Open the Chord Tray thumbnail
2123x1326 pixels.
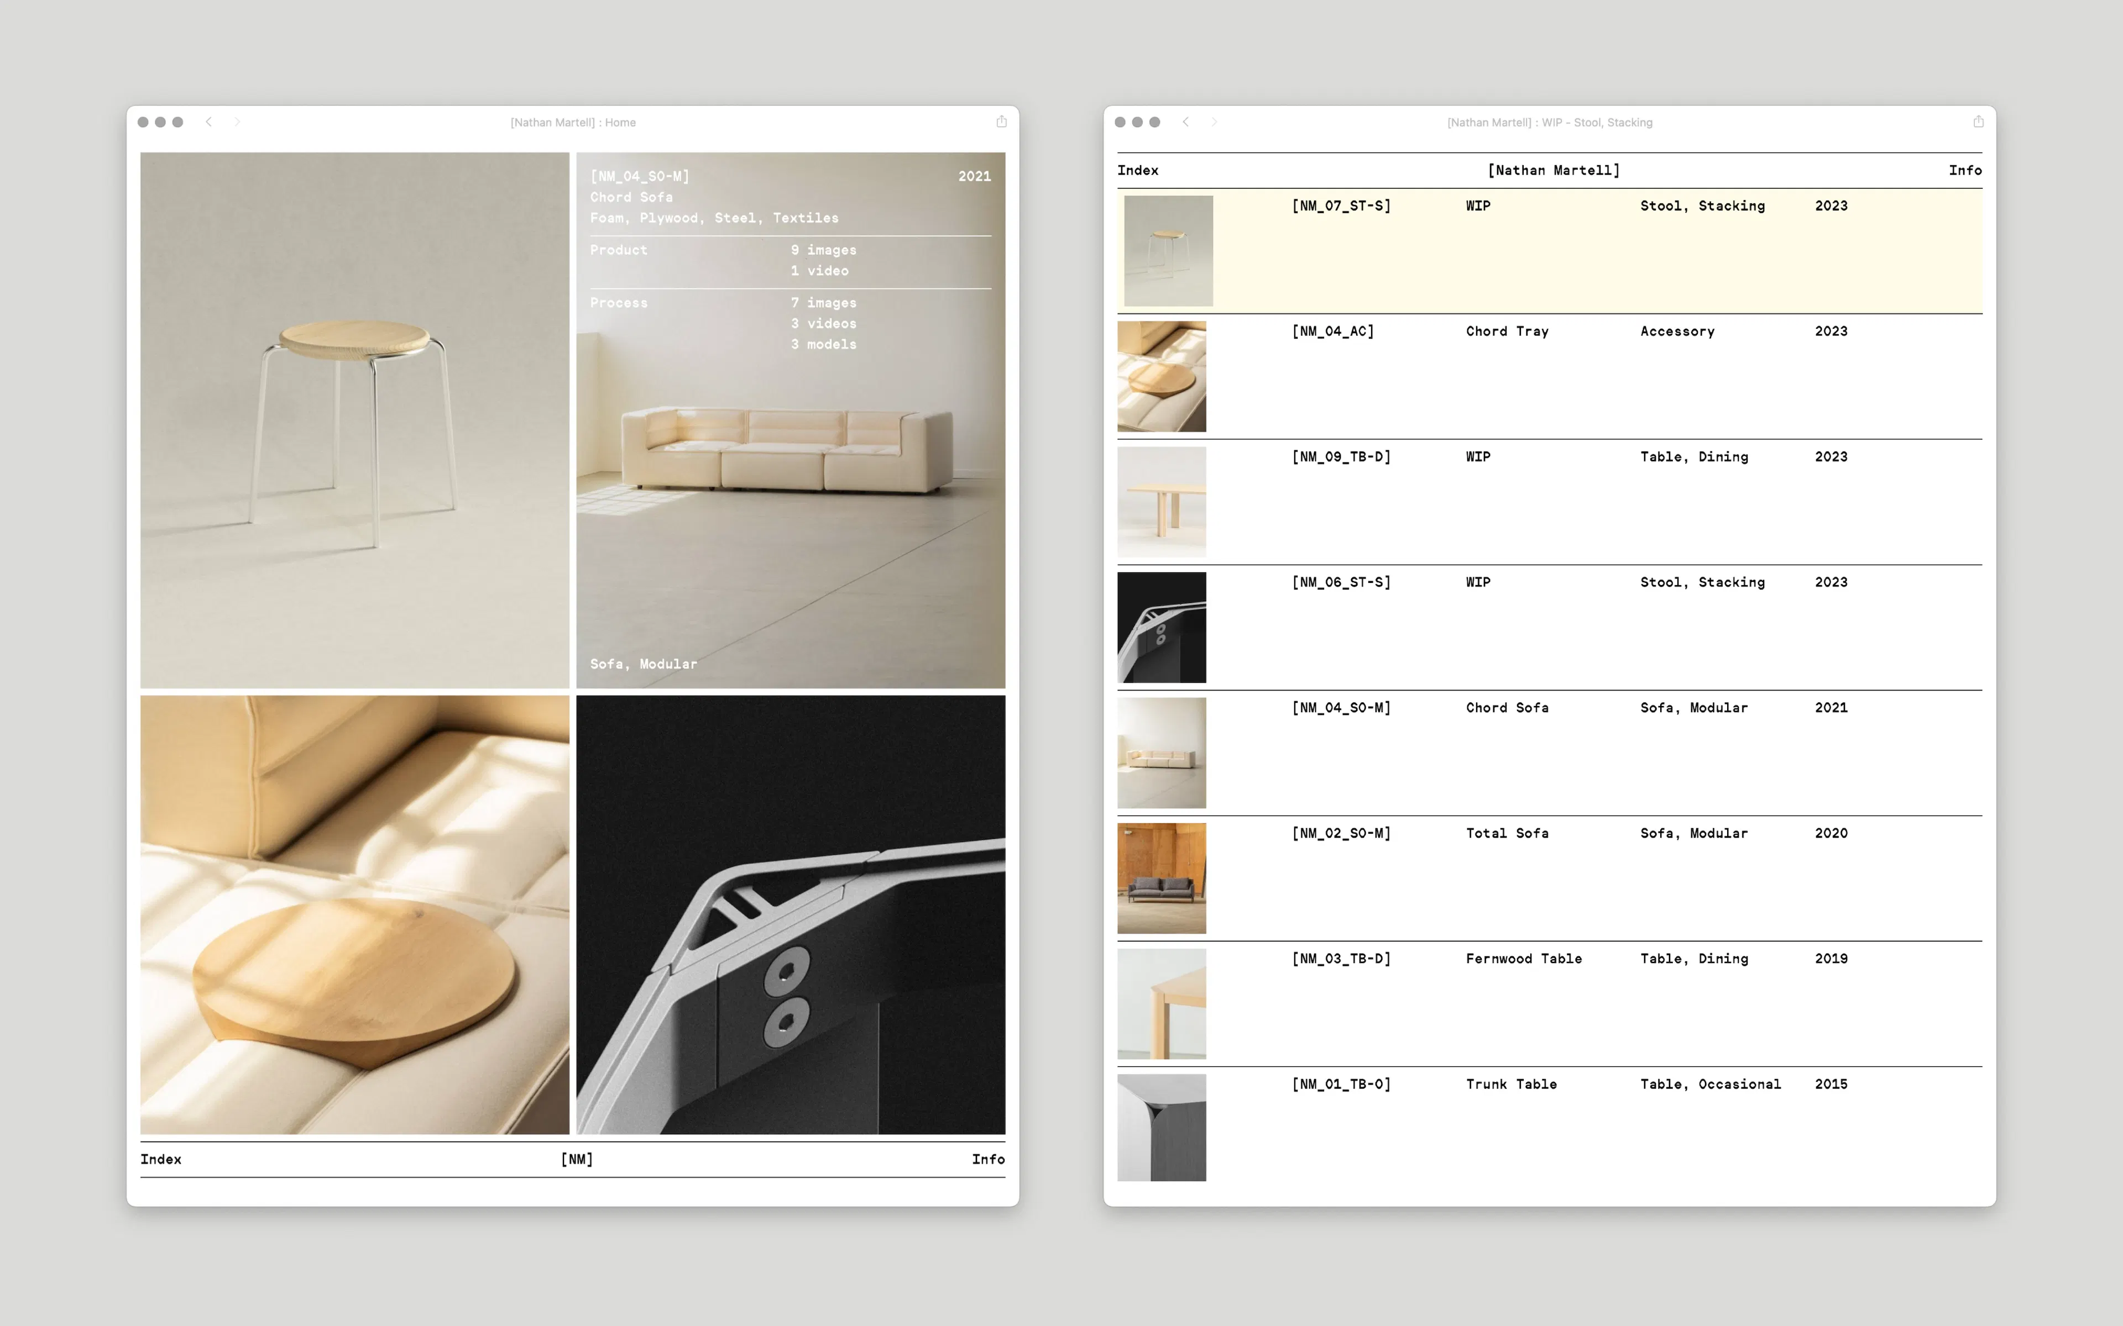click(1162, 376)
